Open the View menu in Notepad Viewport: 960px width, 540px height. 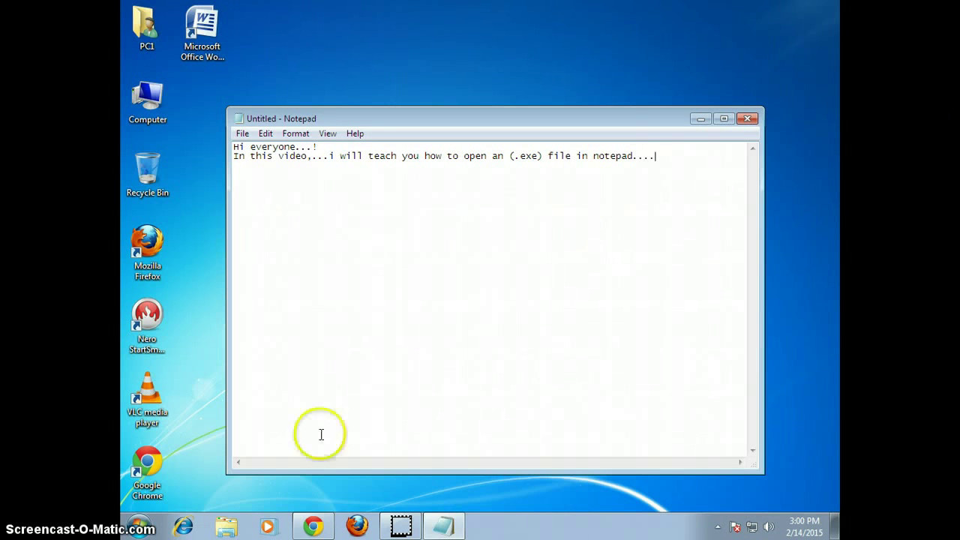click(x=328, y=133)
